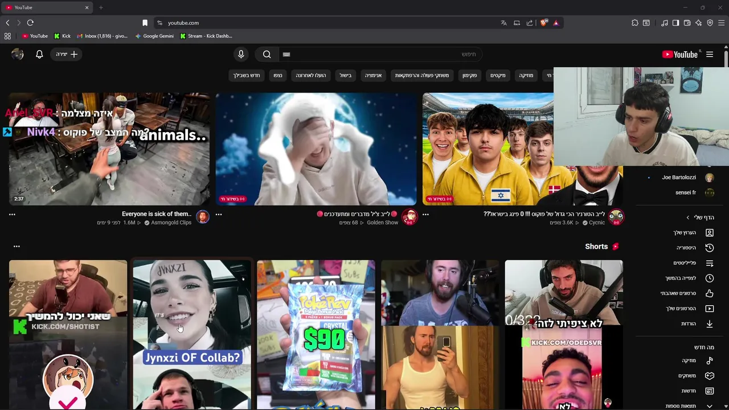The height and width of the screenshot is (410, 729).
Task: Select the 'הועלו לאחרונה' filter chip
Action: click(x=311, y=75)
